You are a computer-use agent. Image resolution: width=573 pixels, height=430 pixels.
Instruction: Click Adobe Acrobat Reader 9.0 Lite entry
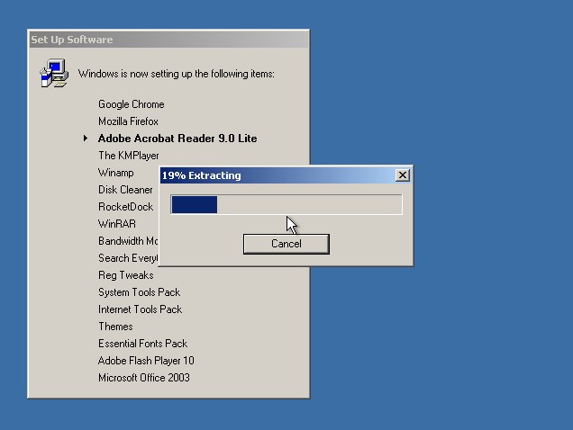click(x=177, y=139)
